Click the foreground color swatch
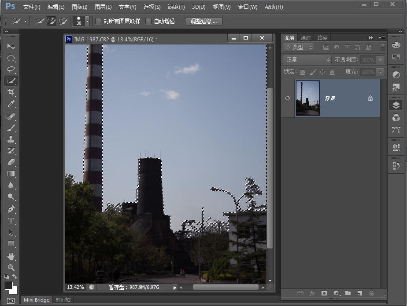 [9, 286]
